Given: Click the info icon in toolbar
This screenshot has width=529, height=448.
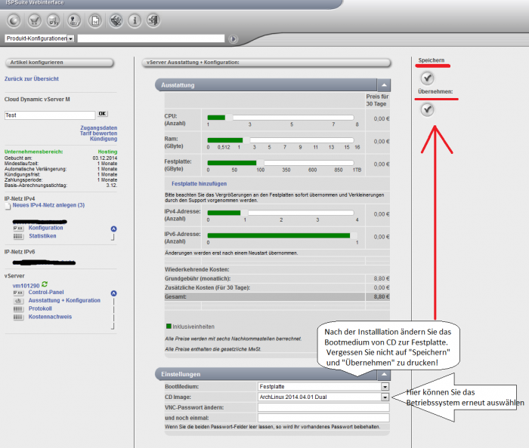Looking at the screenshot, I should coord(134,20).
